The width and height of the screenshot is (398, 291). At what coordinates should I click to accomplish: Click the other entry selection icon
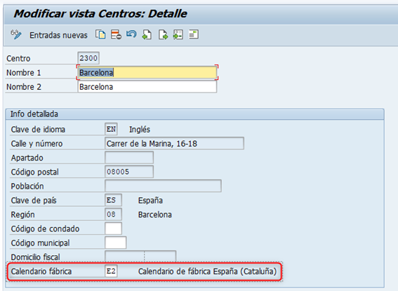[178, 34]
